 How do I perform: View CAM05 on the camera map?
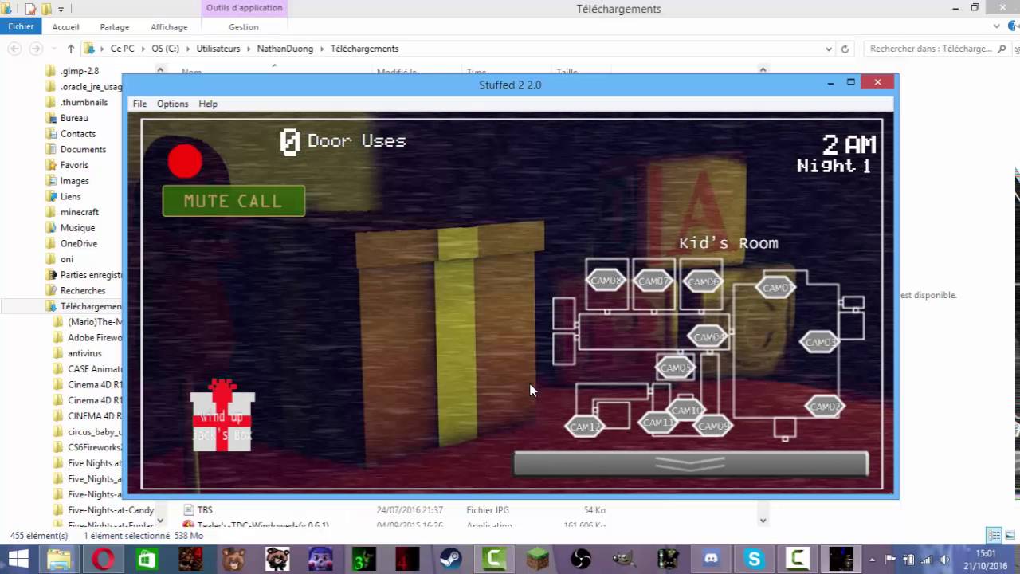676,368
